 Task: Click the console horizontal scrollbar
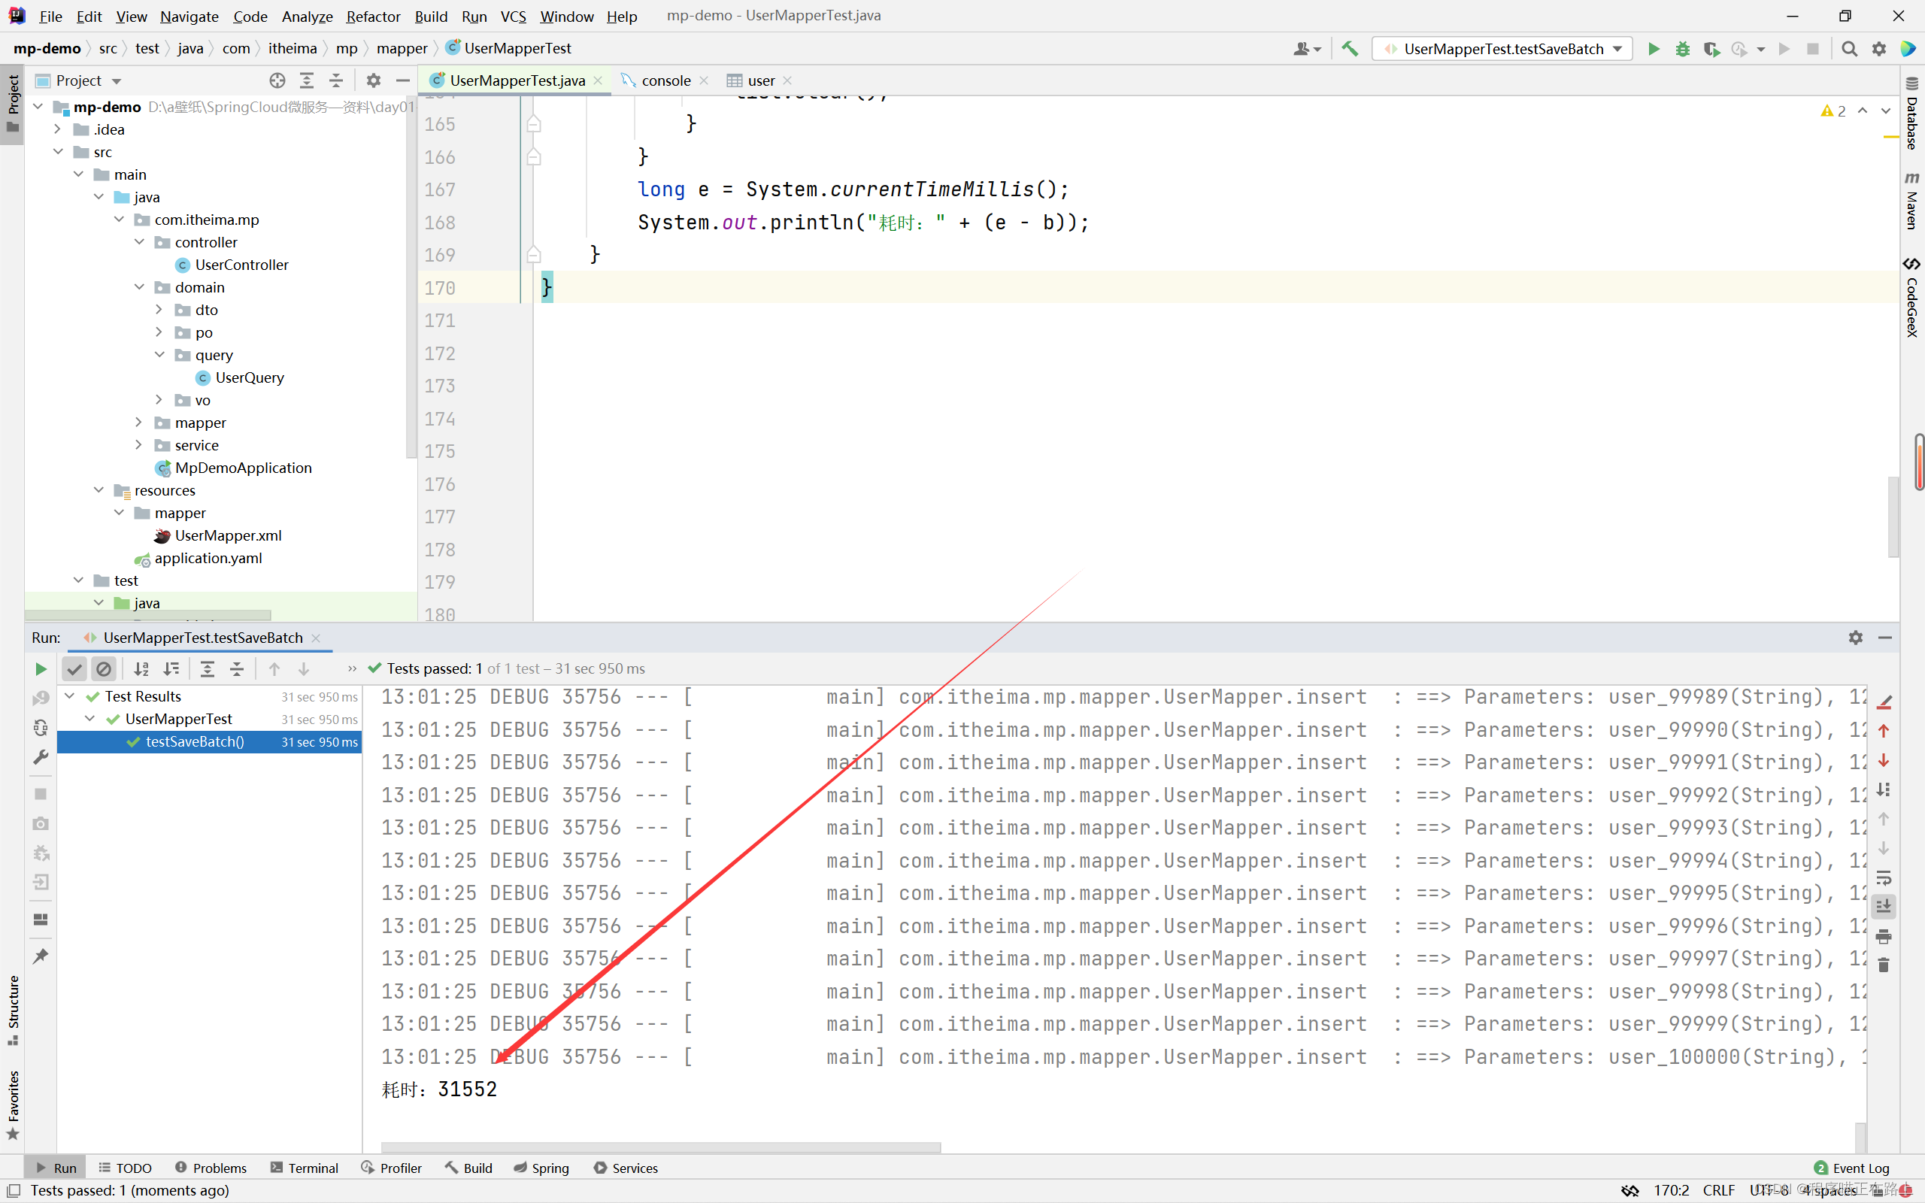(660, 1147)
